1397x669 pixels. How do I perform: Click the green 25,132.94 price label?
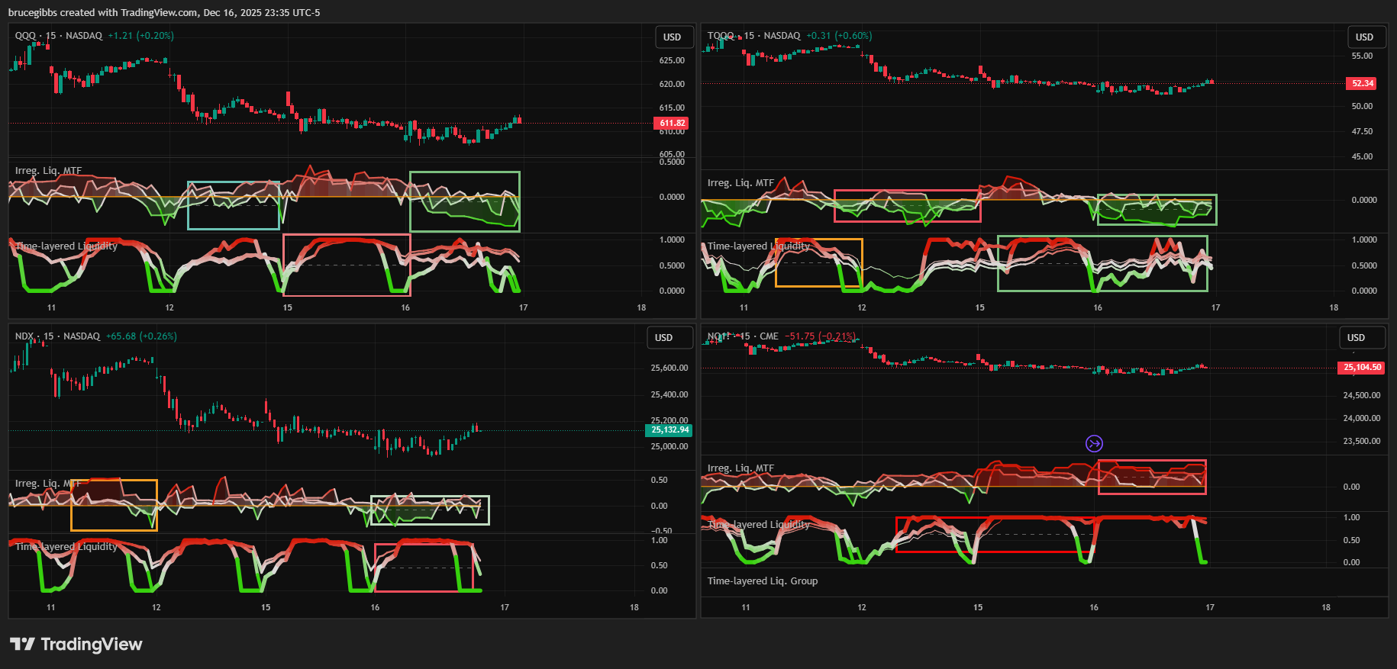pos(669,430)
